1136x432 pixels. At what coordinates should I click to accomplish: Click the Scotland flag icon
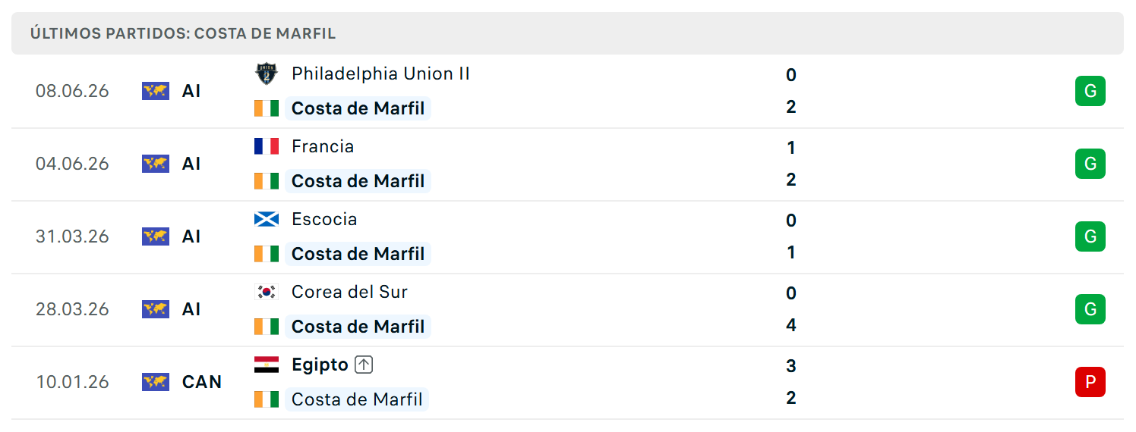click(x=267, y=219)
